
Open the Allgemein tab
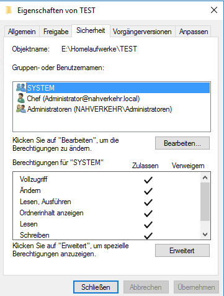[x=22, y=32]
